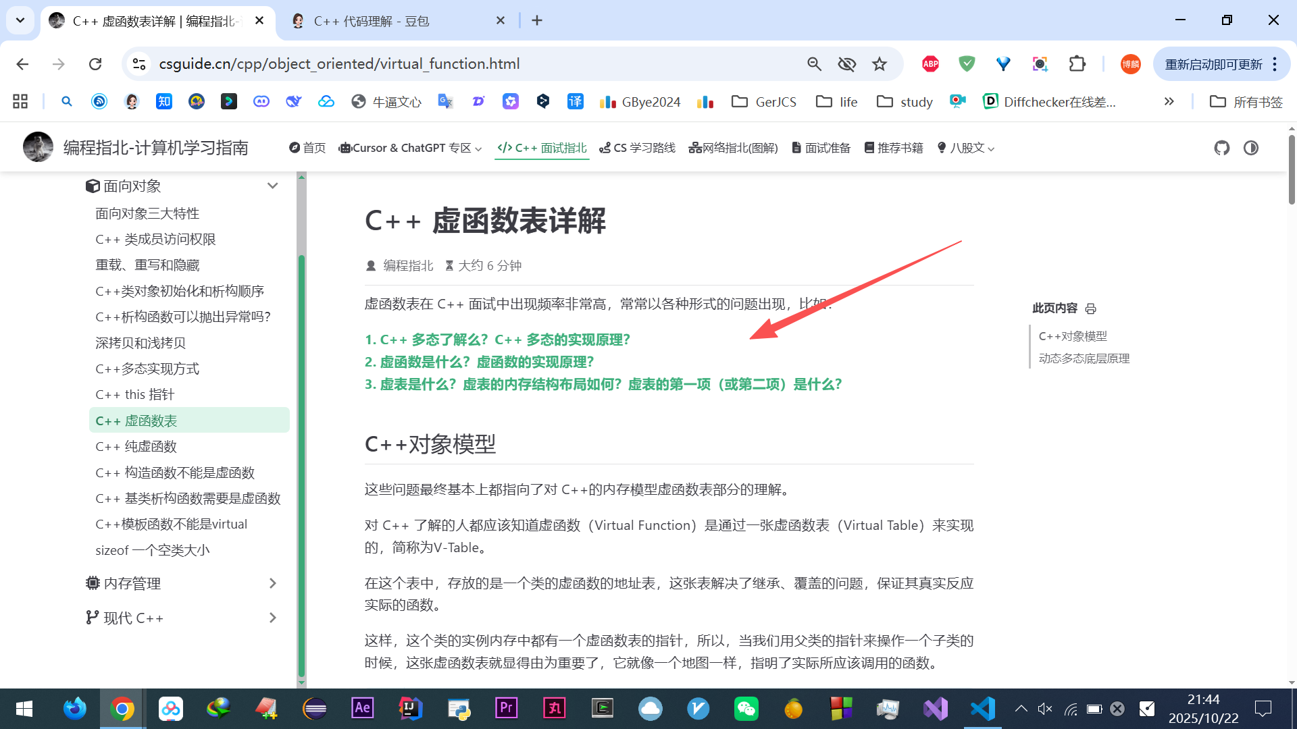Toggle the tracking protection eye icon
Image resolution: width=1297 pixels, height=729 pixels.
pyautogui.click(x=846, y=64)
